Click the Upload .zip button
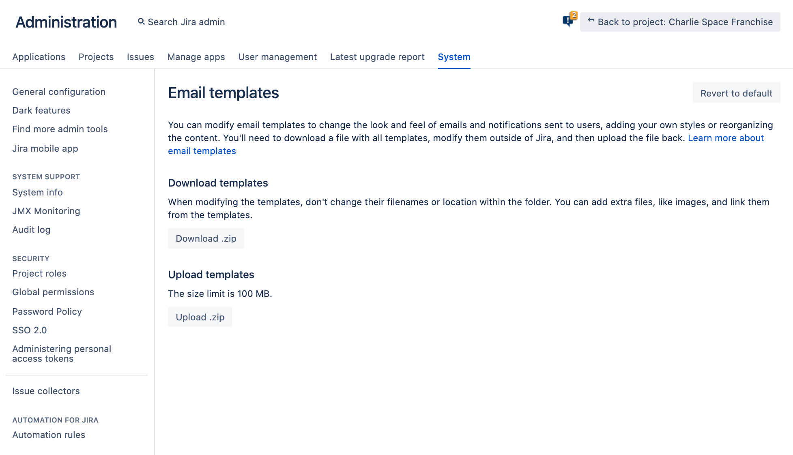Viewport: 793px width, 455px height. [x=200, y=317]
